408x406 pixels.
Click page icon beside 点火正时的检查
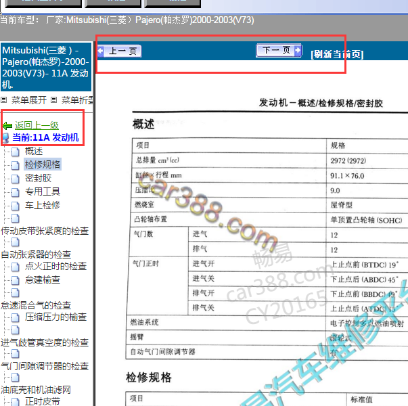(16, 267)
